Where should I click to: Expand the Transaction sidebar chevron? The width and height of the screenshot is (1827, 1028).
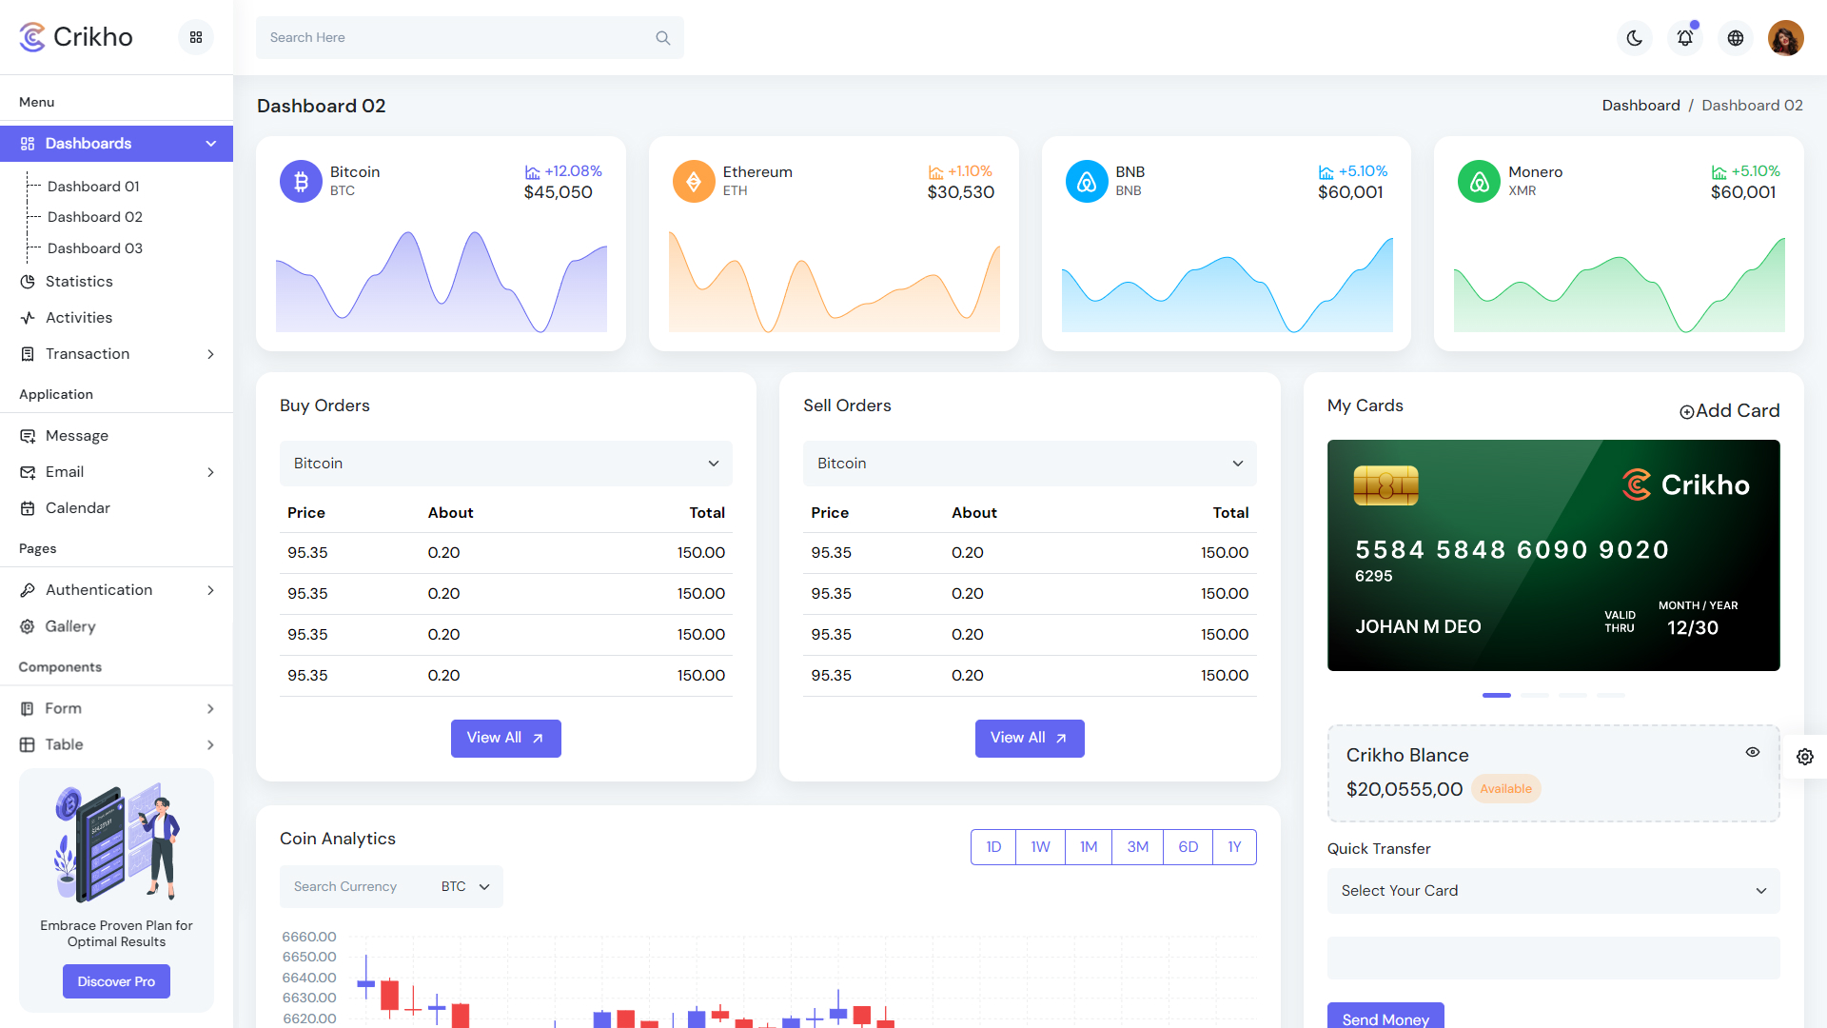[x=210, y=354]
